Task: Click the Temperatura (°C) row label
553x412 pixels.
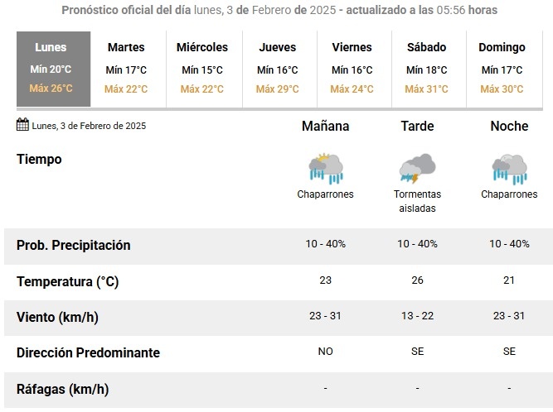Action: tap(67, 282)
